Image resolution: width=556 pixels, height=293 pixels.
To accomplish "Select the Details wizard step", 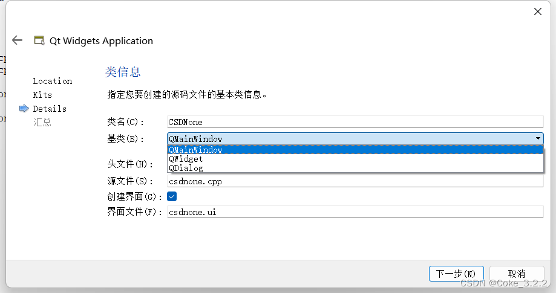I will tap(50, 109).
